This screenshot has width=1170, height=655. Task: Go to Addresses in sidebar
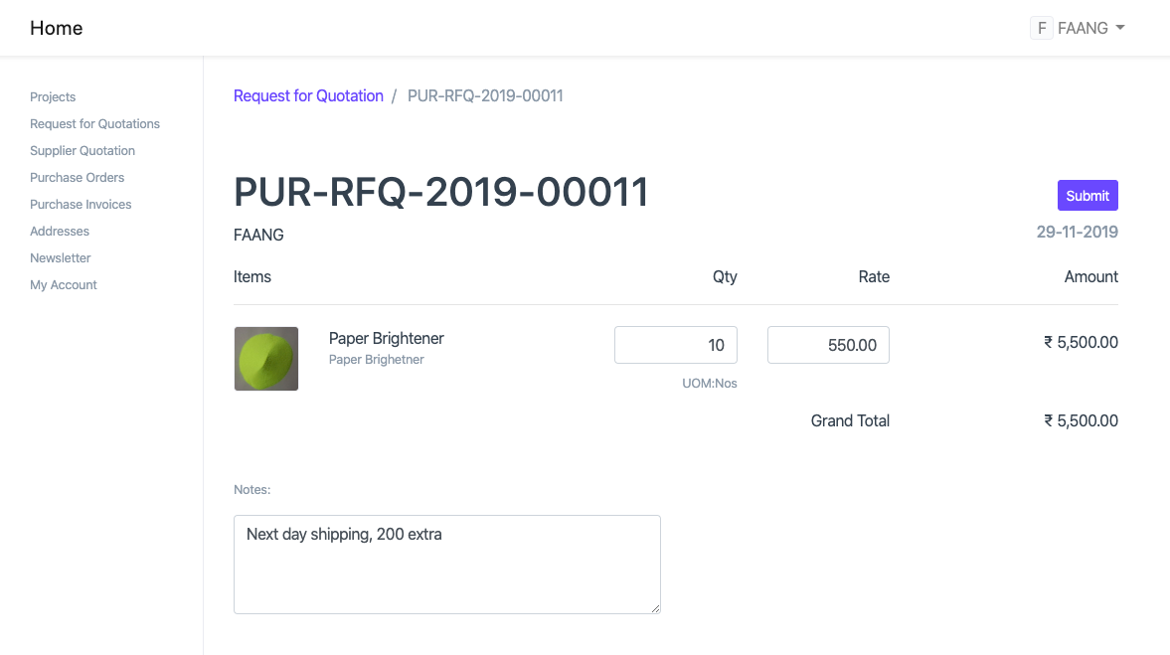(60, 231)
